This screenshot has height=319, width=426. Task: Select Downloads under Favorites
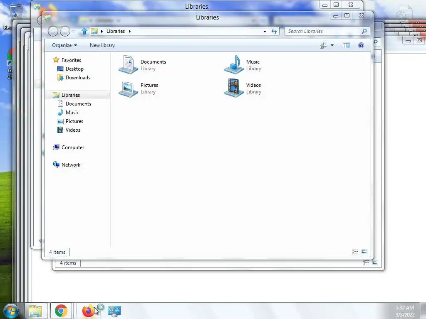78,78
